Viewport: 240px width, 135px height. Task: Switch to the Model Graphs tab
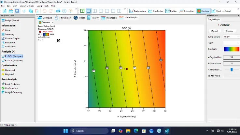tap(129, 18)
